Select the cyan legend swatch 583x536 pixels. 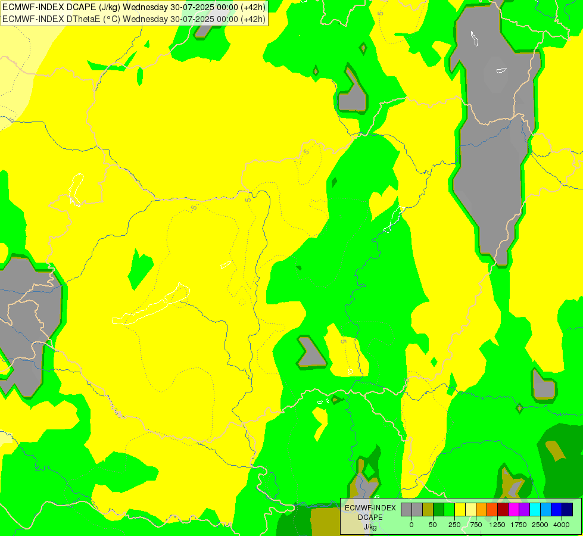click(x=535, y=510)
